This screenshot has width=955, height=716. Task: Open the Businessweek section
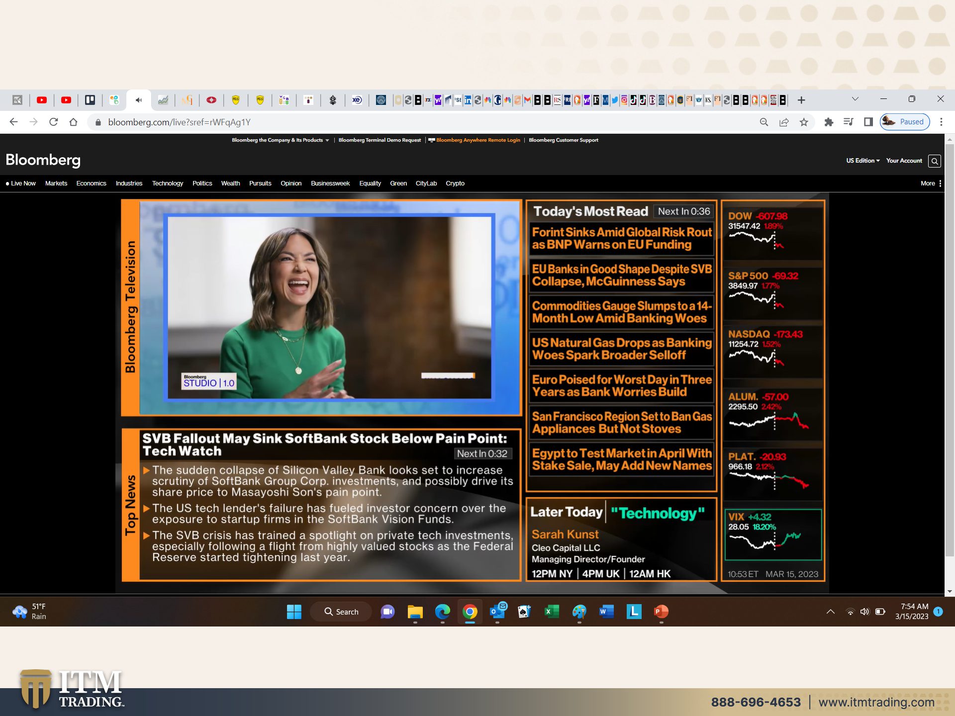330,183
